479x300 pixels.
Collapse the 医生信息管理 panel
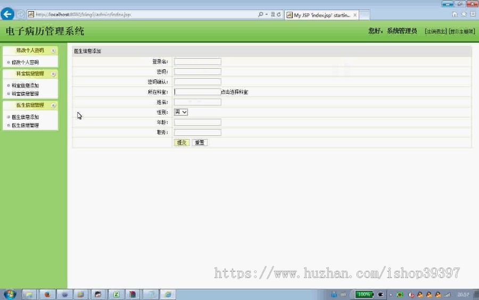coord(53,106)
